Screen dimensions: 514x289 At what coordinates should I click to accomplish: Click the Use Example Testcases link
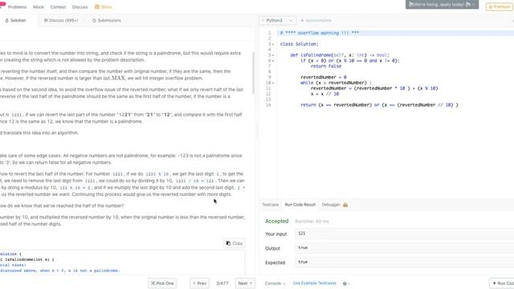point(314,283)
